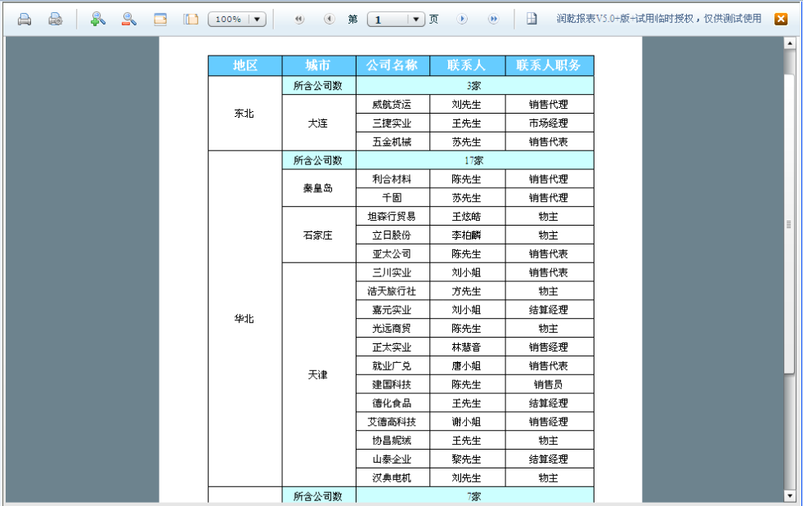This screenshot has height=506, width=803.
Task: Click contact 唐小姐
Action: pyautogui.click(x=467, y=365)
